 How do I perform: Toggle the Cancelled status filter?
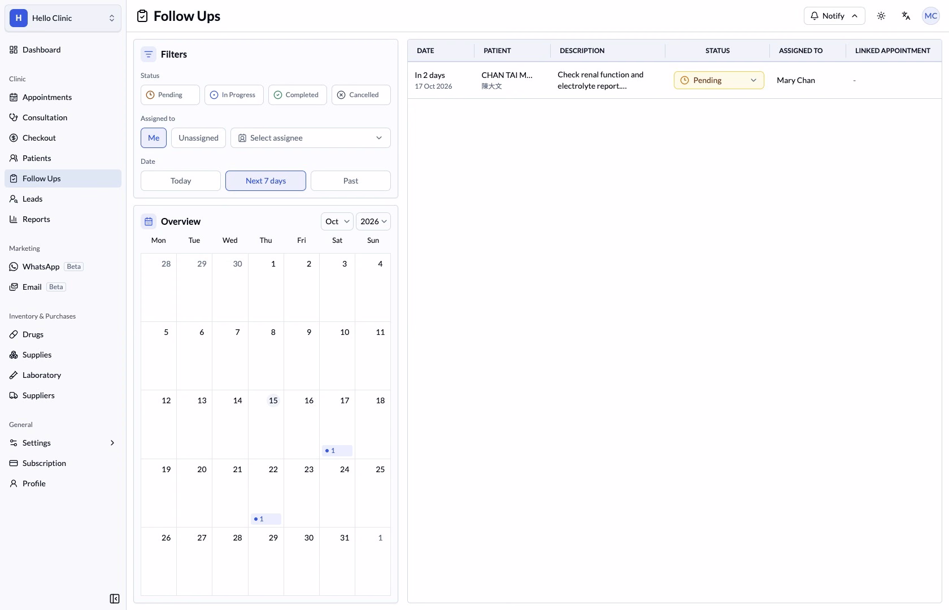click(x=361, y=95)
